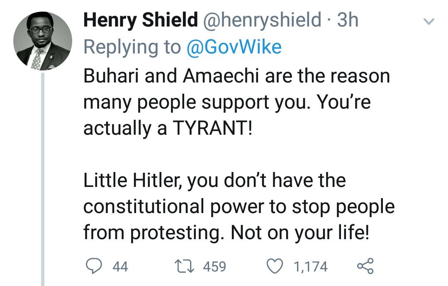Visit the @GovWike mention link

coord(234,47)
